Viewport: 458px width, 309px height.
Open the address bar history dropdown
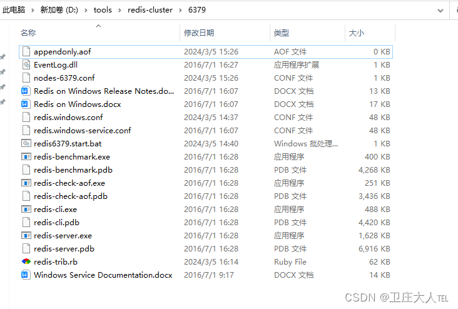440,11
